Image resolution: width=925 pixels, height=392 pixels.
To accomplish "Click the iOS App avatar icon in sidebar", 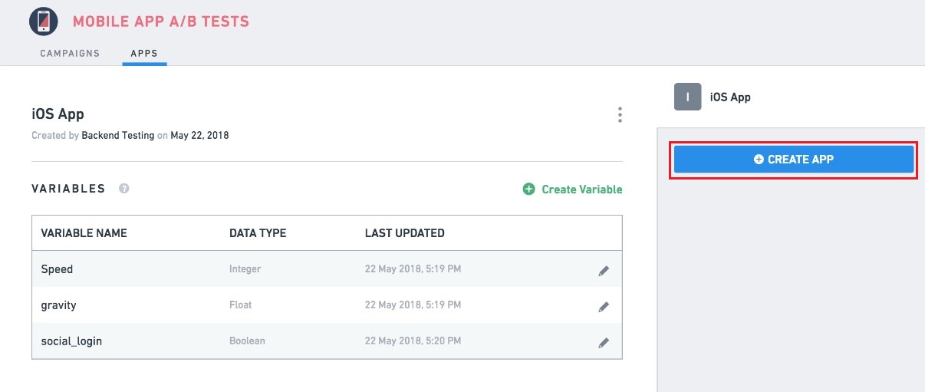I will tap(688, 97).
